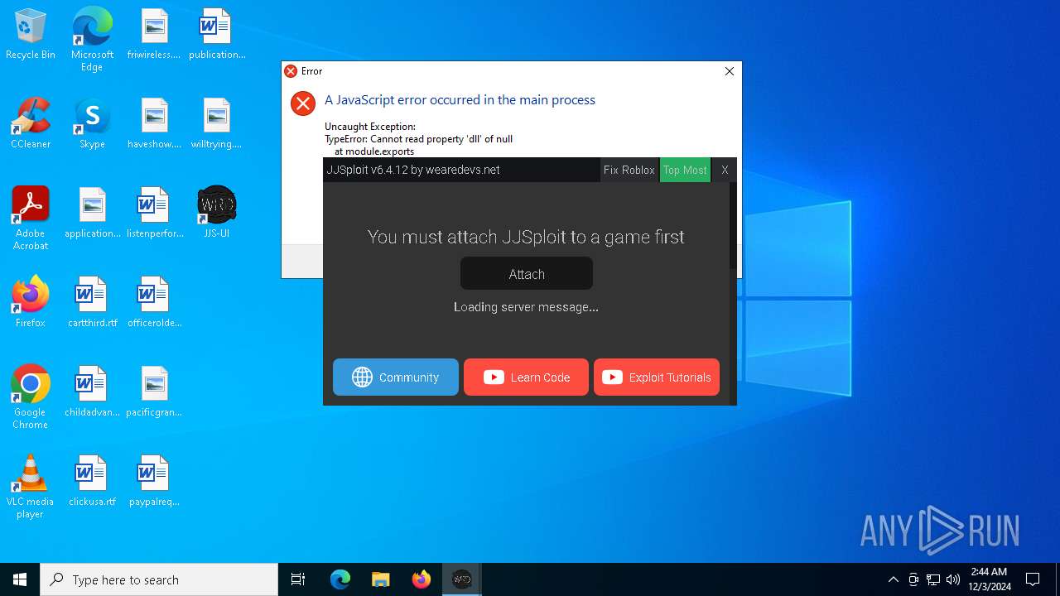
Task: Open the Community link button
Action: 396,377
